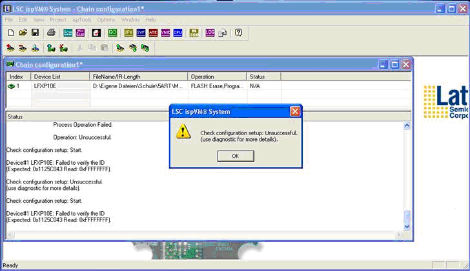Click the horizontal scrollbar left arrow

tap(10, 235)
